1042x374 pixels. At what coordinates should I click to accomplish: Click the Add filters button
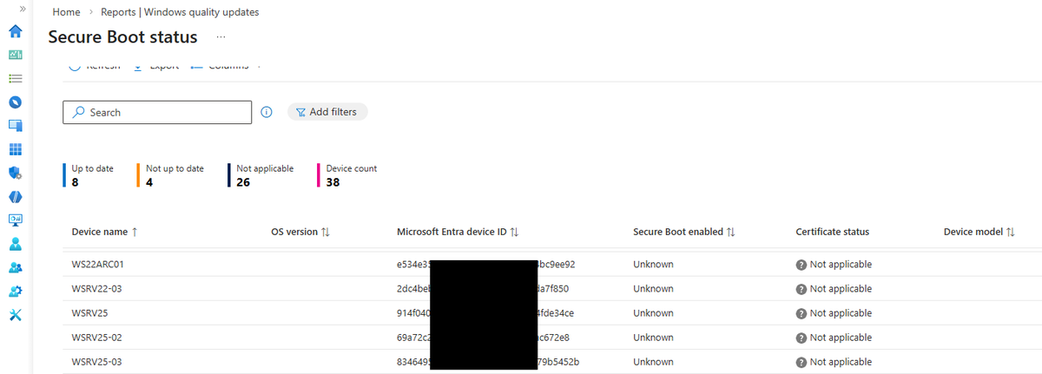[327, 112]
